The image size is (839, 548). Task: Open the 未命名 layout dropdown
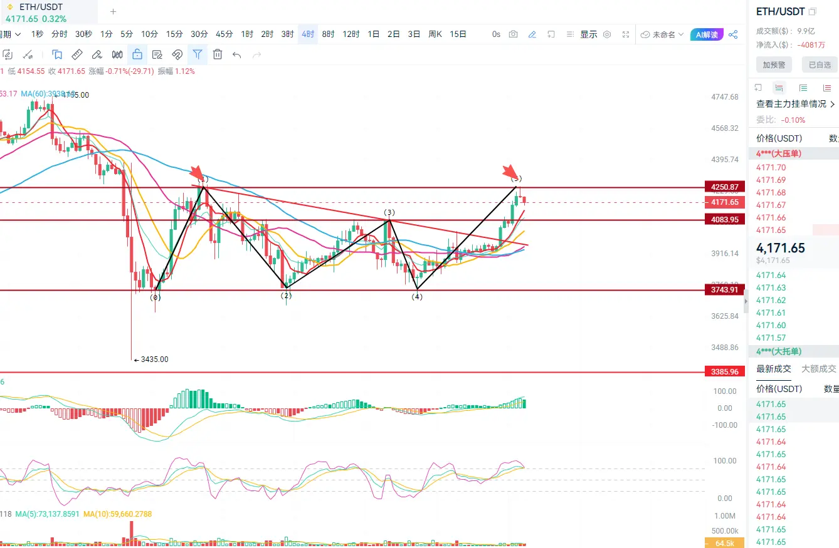pyautogui.click(x=662, y=34)
